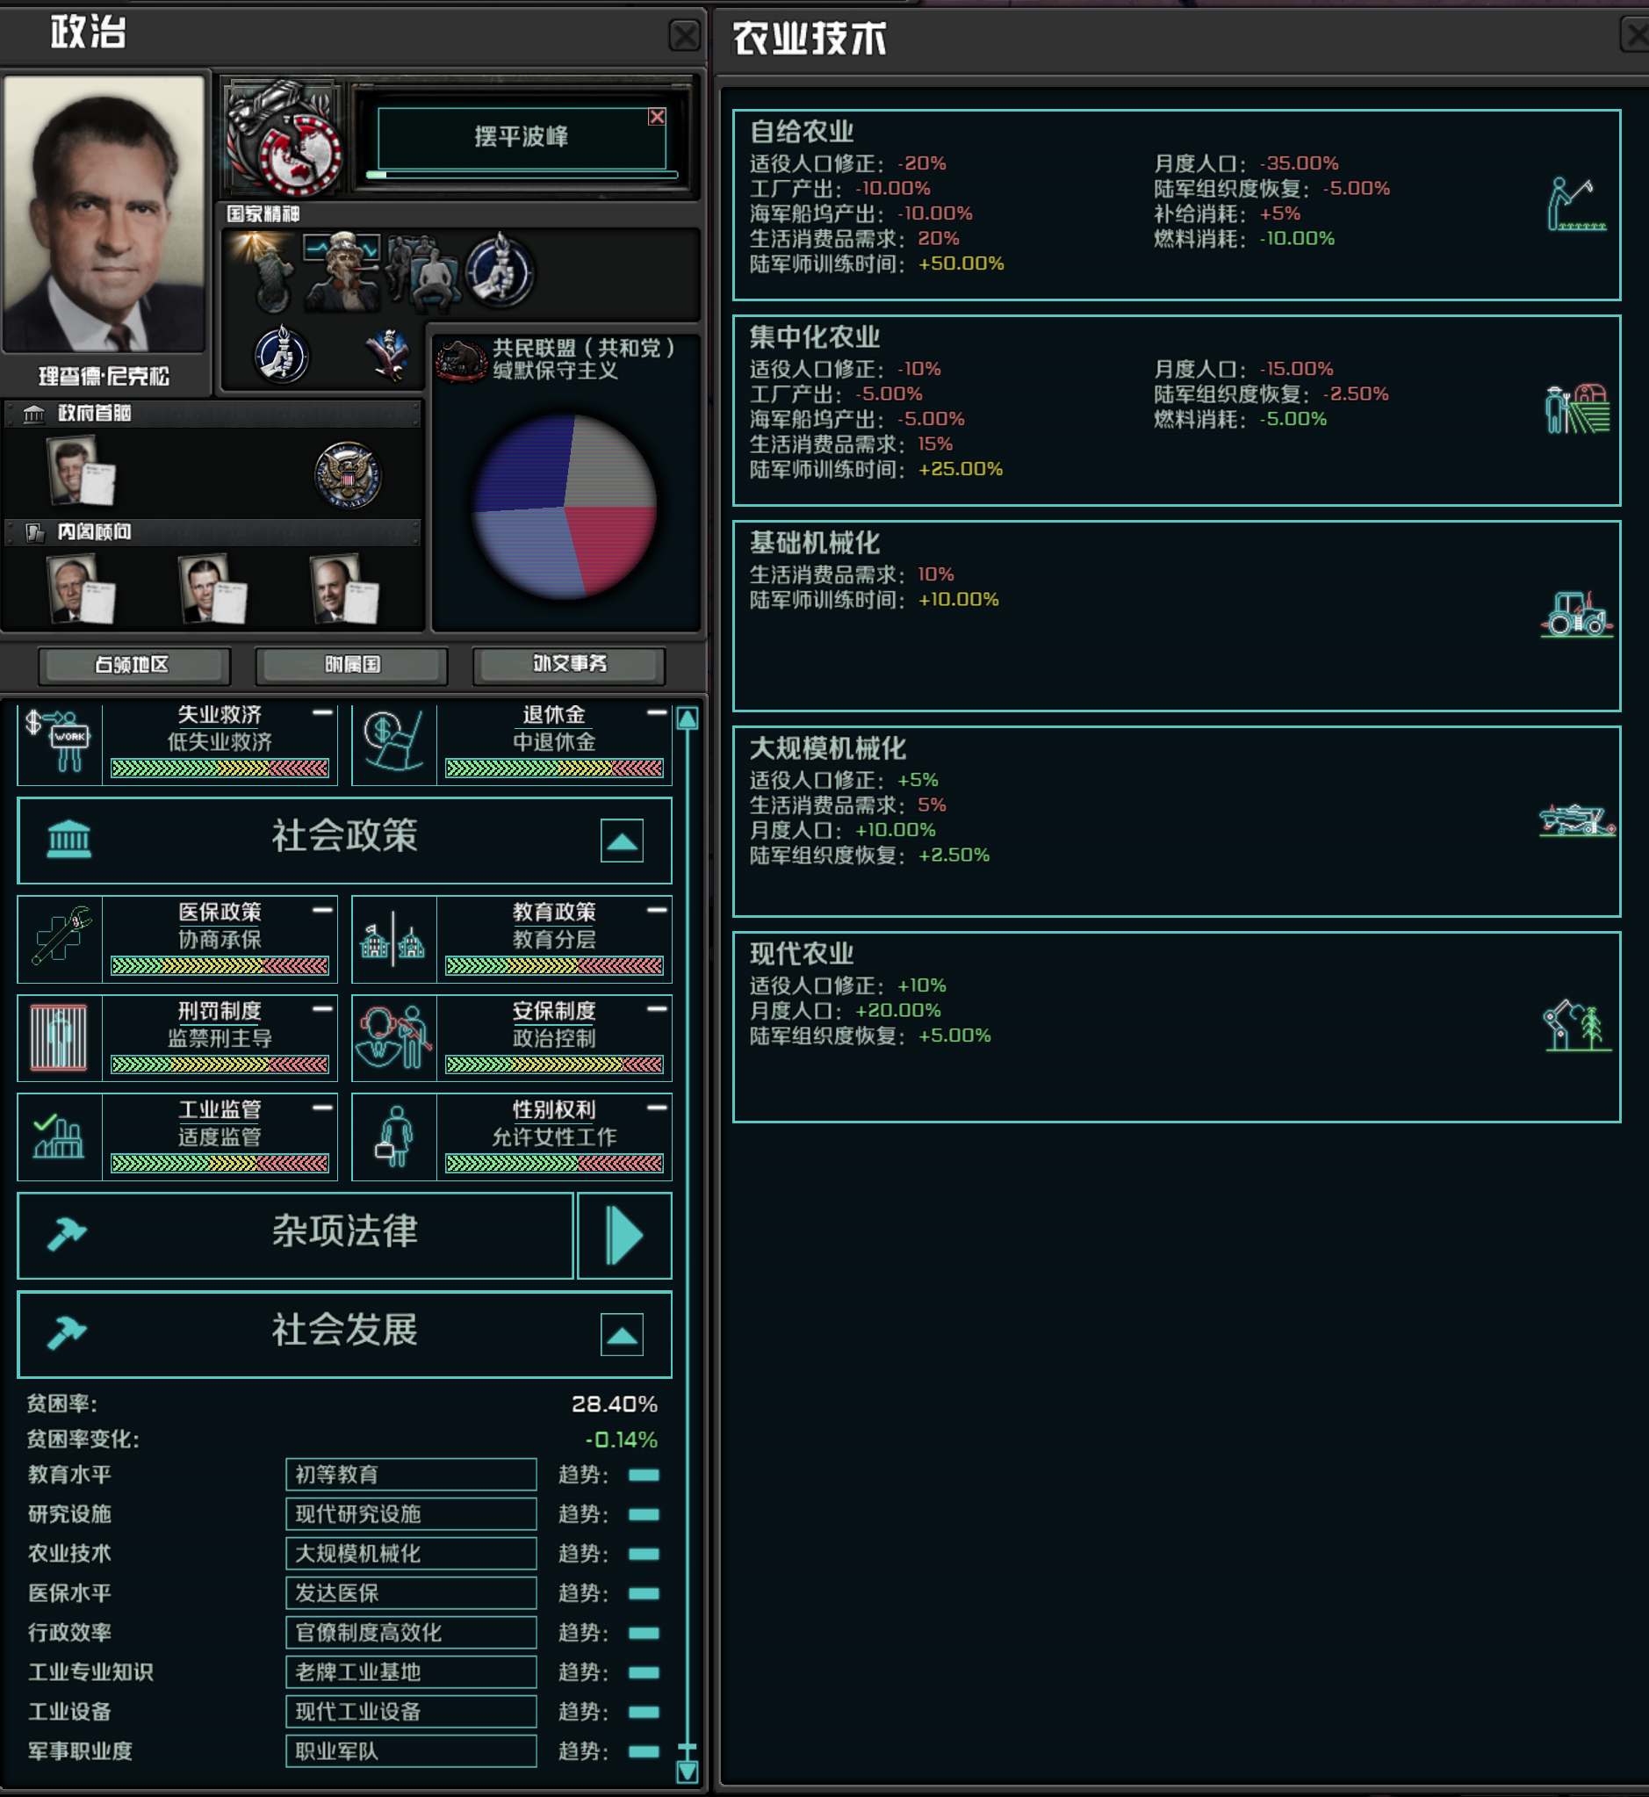
Task: Expand 杂项法律 with the right arrow
Action: tap(624, 1236)
